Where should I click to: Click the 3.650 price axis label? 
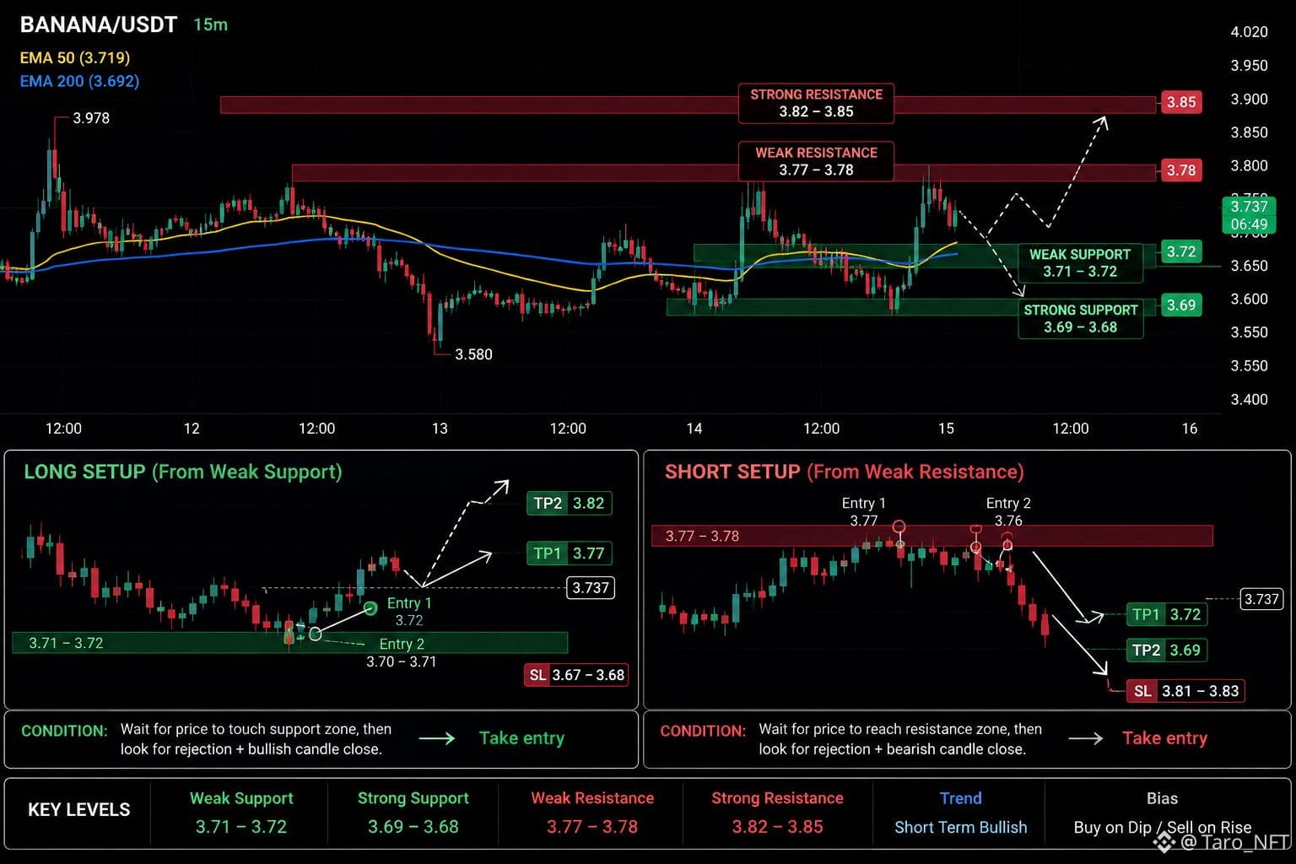1249,266
